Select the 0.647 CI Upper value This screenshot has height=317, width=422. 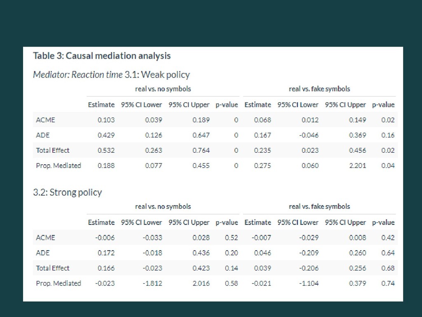(201, 135)
